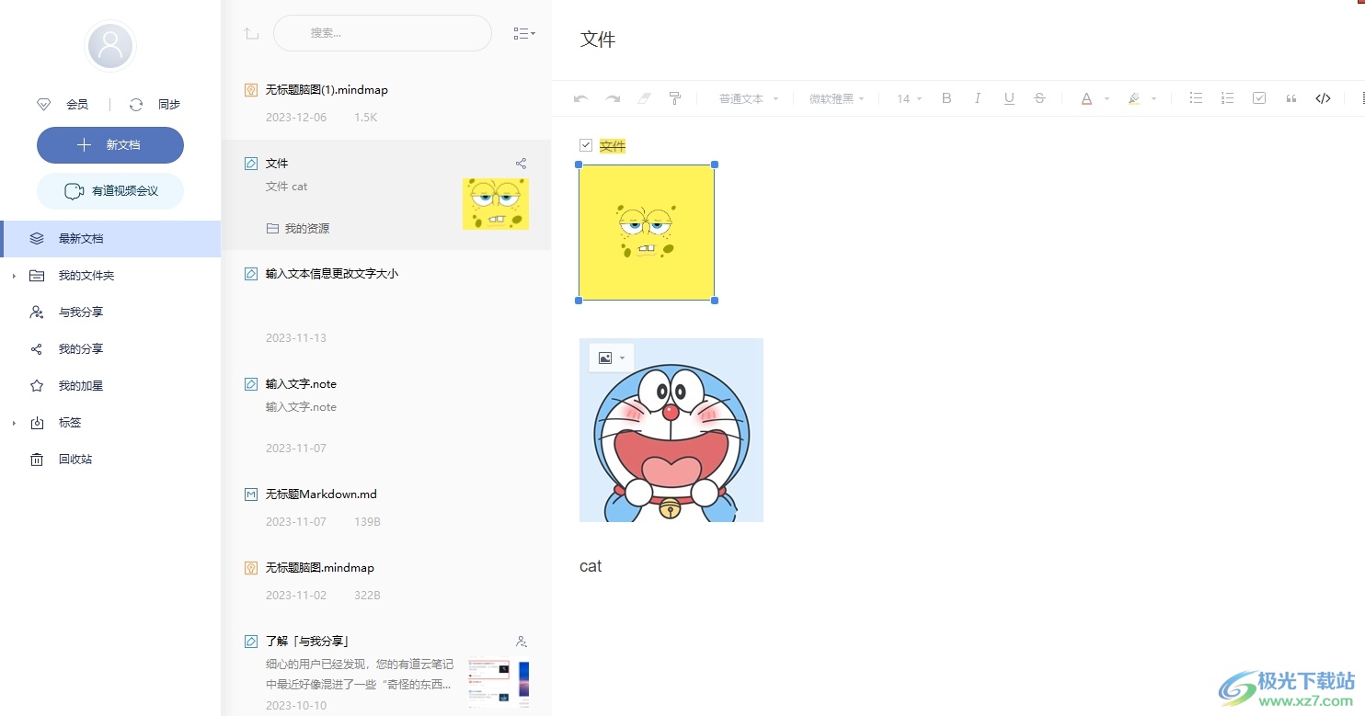Apply the yellow highlight marker
The image size is (1365, 716).
[x=1134, y=98]
